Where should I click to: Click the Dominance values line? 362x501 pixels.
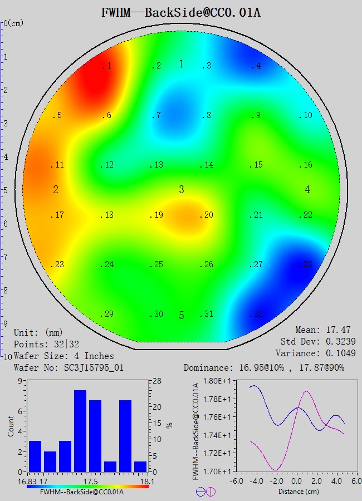[x=272, y=367]
